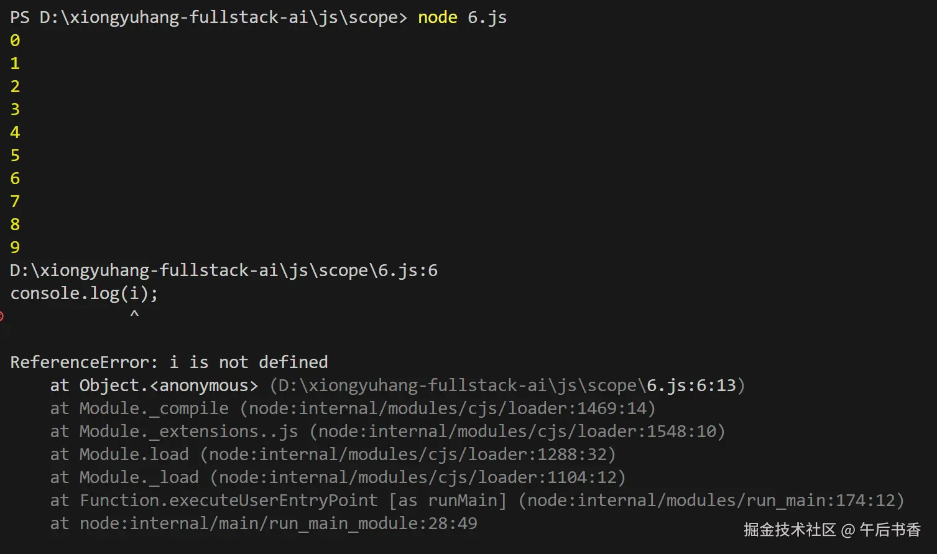Click the "node" command in the prompt
Image resolution: width=937 pixels, height=554 pixels.
coord(437,17)
